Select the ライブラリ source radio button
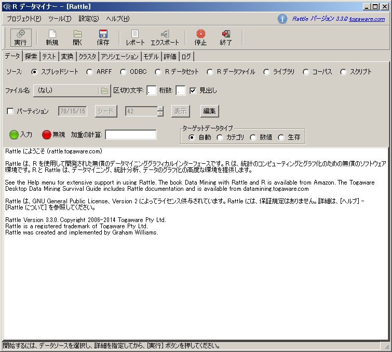 click(266, 72)
